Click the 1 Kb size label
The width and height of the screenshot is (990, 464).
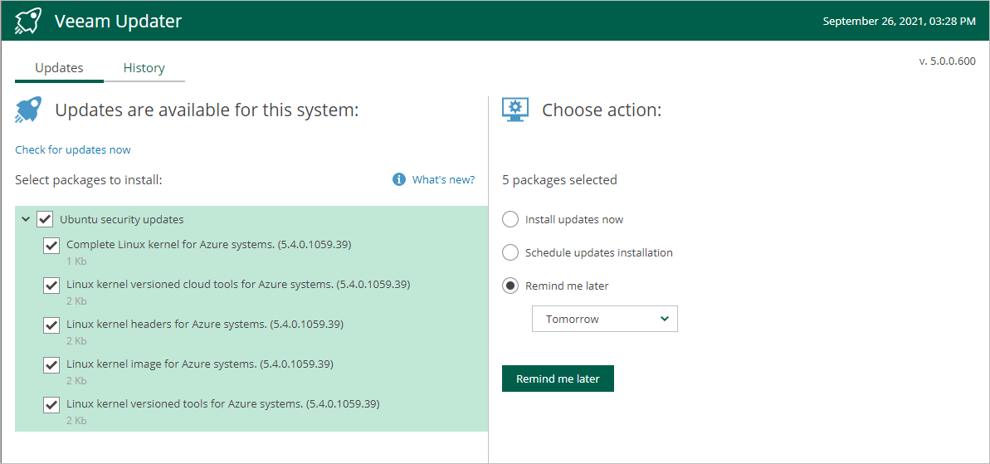click(76, 261)
